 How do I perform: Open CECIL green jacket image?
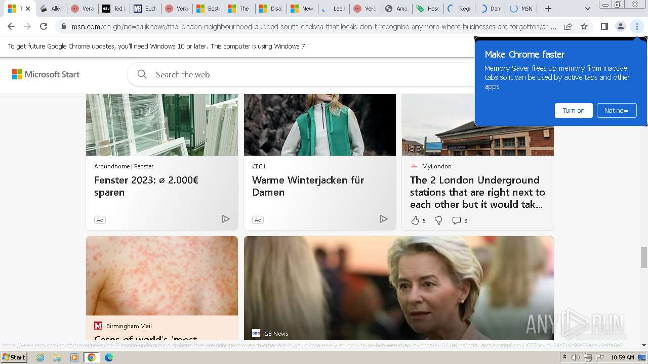point(320,125)
